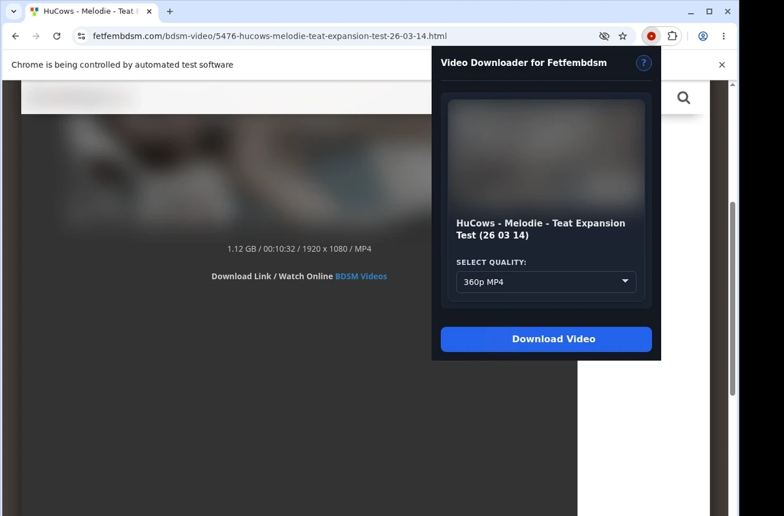View site information icon in the address bar

[81, 37]
